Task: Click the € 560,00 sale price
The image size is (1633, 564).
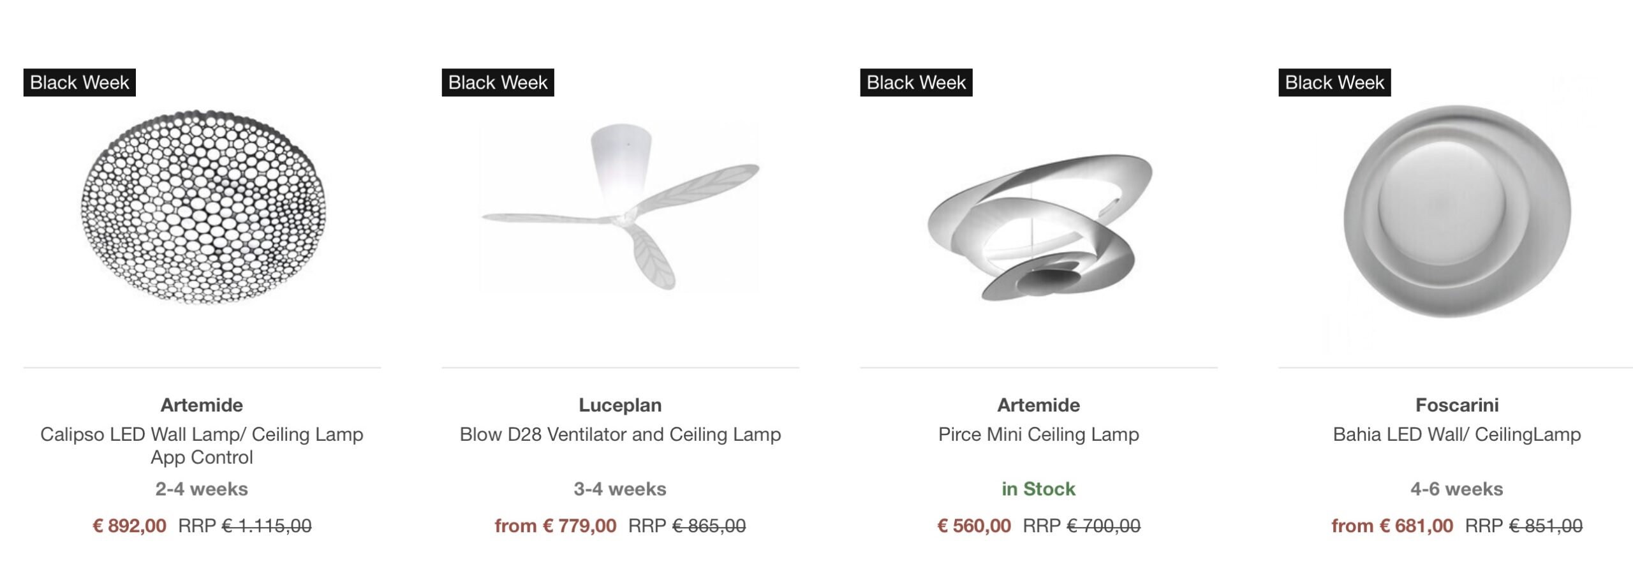Action: (x=974, y=526)
